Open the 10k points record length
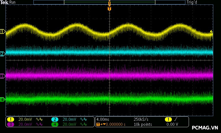 (143, 124)
